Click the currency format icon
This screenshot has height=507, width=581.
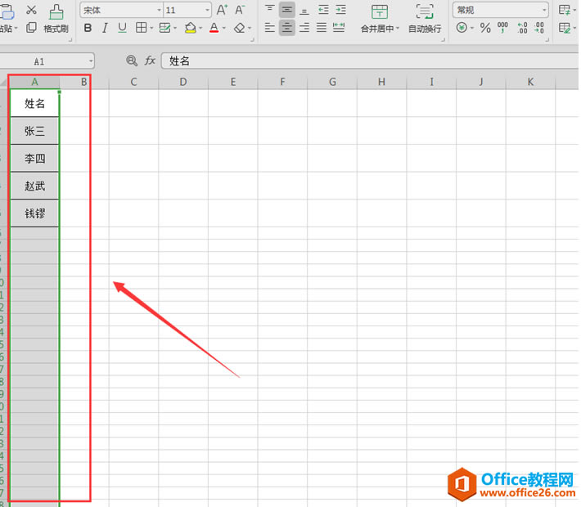[462, 28]
